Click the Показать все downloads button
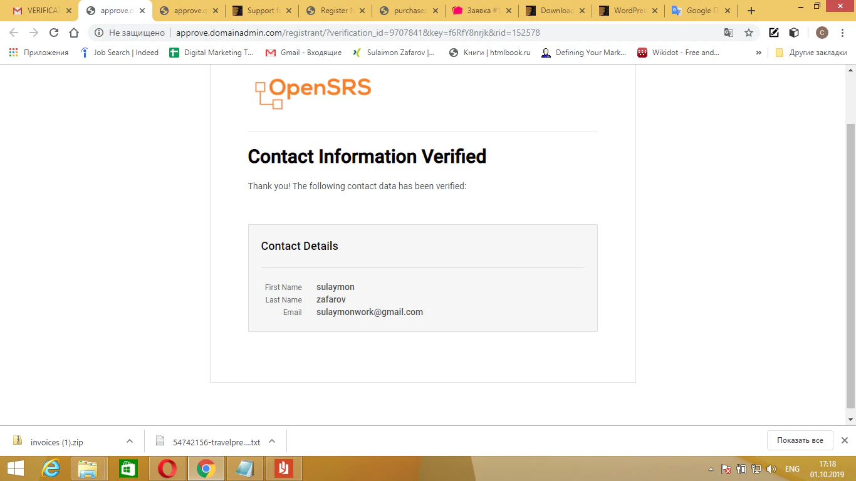Screen dimensions: 856x481 coord(800,440)
